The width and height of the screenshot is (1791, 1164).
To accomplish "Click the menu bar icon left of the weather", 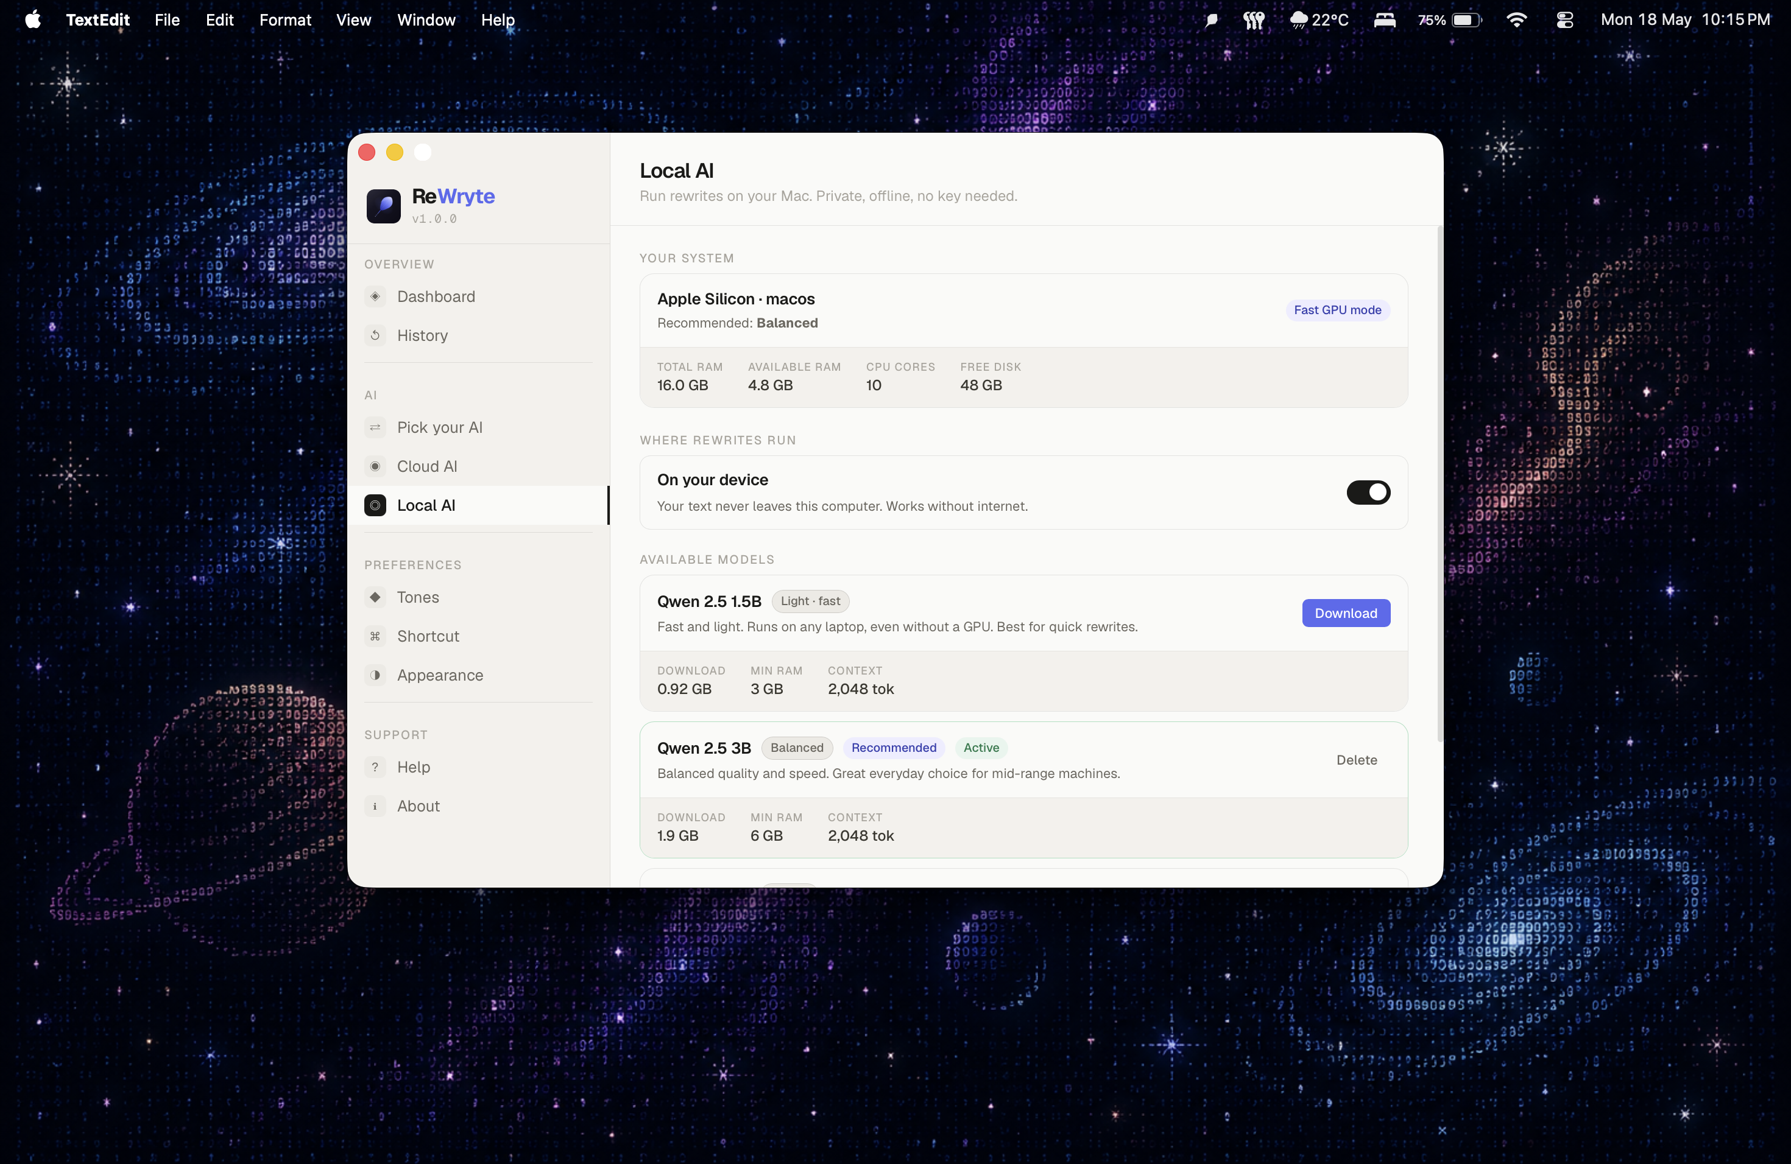I will [x=1254, y=19].
